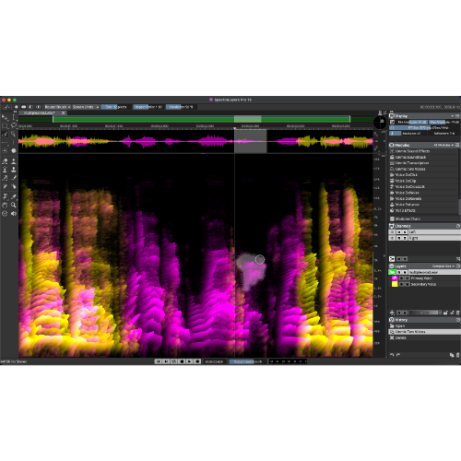The width and height of the screenshot is (461, 461).
Task: Collapse the History panel header
Action: pos(424,320)
